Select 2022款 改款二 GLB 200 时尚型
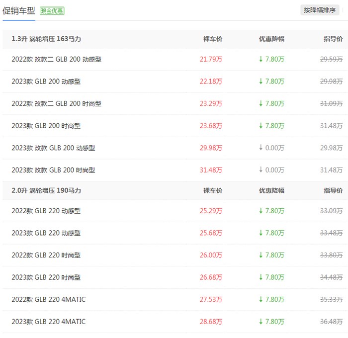The image size is (348, 338). coord(57,104)
